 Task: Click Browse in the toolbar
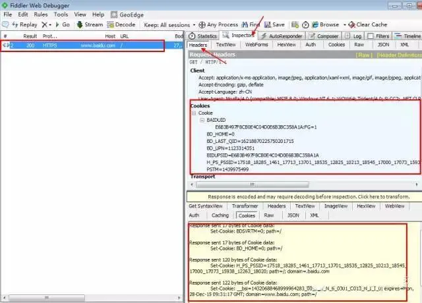click(x=325, y=25)
